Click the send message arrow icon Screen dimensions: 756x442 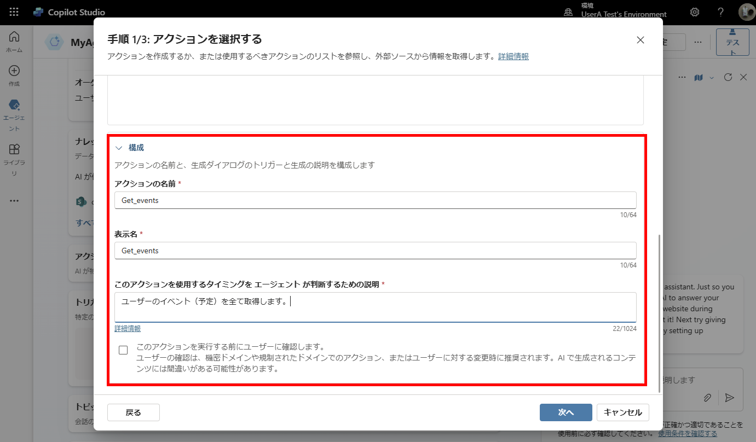[729, 398]
